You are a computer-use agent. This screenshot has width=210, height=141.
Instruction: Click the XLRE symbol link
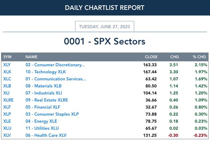pos(8,100)
